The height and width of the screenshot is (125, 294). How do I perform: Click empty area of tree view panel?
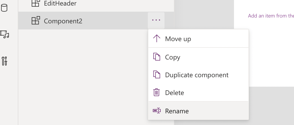point(83,78)
